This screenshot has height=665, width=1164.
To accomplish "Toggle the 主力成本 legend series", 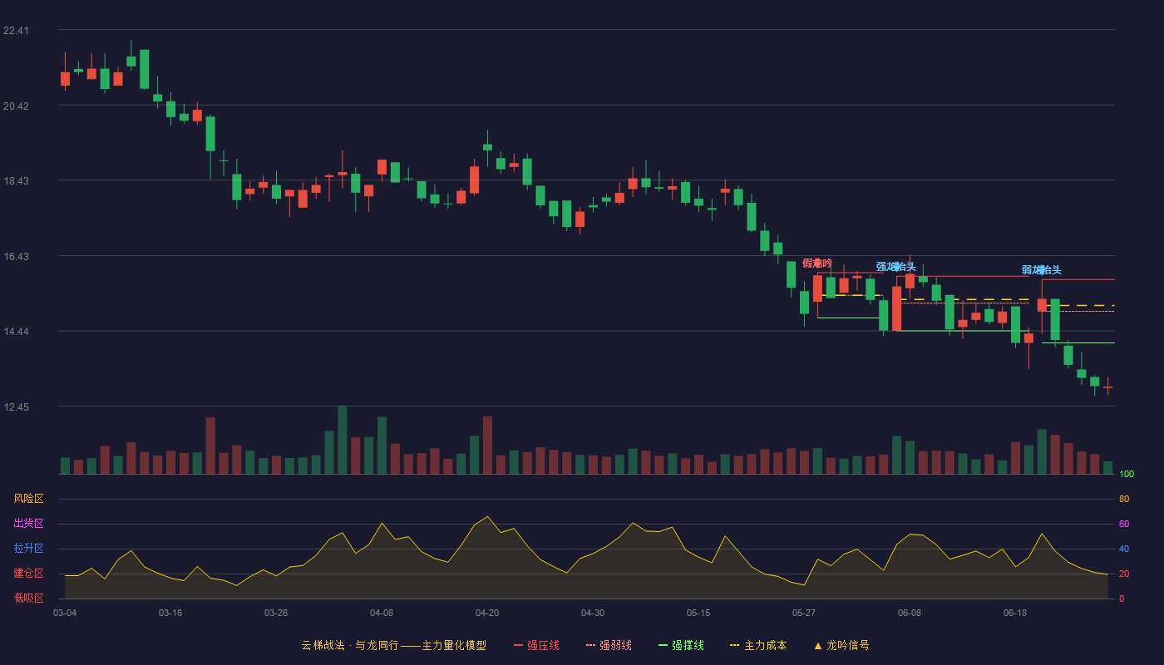I will (758, 645).
